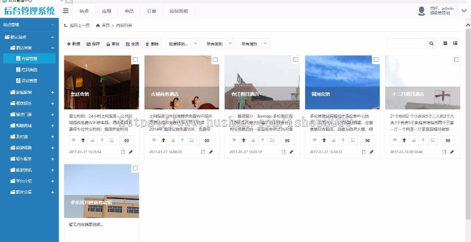Check the 皇廷会馆 card checkbox

135,60
